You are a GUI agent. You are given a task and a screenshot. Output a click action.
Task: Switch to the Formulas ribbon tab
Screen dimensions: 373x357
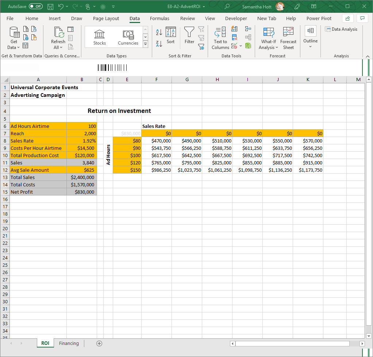click(x=159, y=18)
